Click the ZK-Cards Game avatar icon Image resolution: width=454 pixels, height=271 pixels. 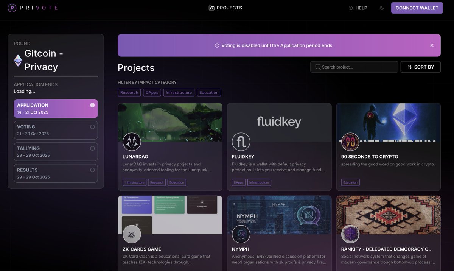click(132, 234)
